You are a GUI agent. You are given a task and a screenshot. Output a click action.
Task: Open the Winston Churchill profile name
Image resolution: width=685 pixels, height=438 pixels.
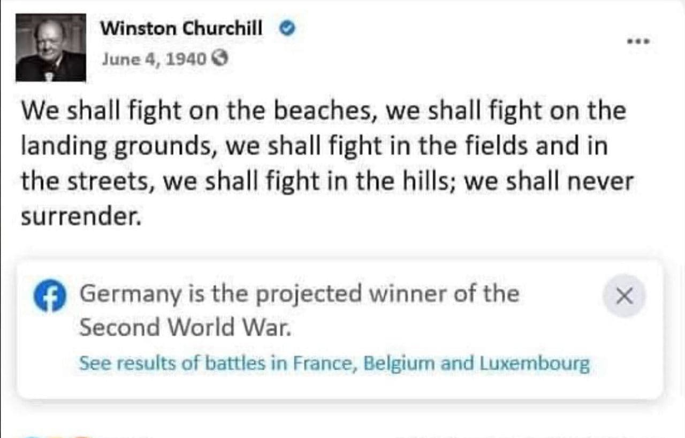(182, 29)
